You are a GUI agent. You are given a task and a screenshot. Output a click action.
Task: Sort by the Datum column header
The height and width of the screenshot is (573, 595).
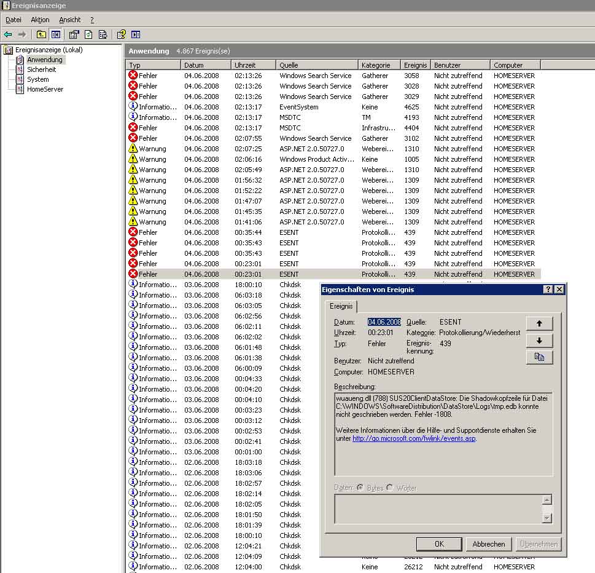point(206,65)
